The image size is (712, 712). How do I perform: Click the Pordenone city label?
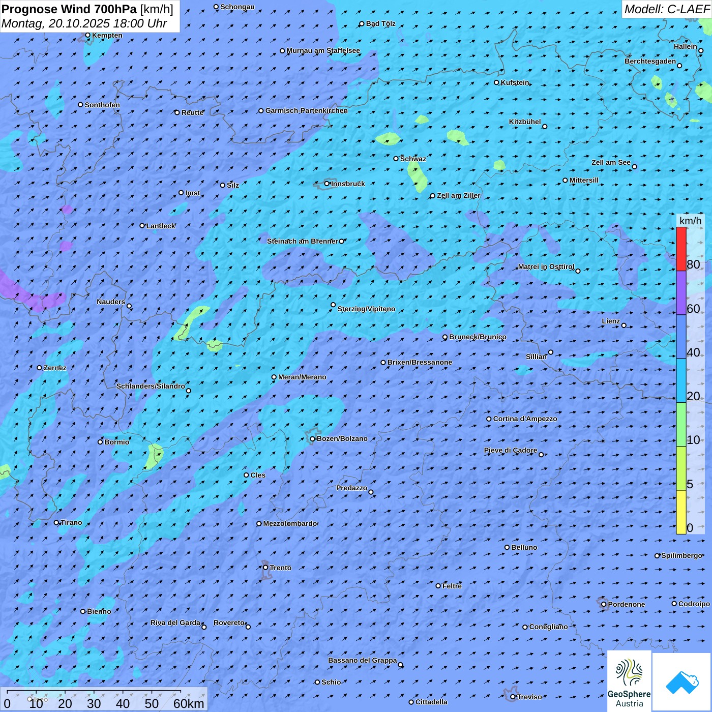coord(626,604)
